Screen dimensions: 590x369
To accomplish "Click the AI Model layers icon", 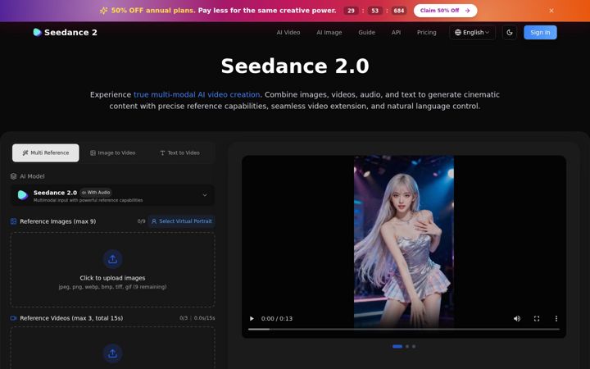I will (14, 176).
